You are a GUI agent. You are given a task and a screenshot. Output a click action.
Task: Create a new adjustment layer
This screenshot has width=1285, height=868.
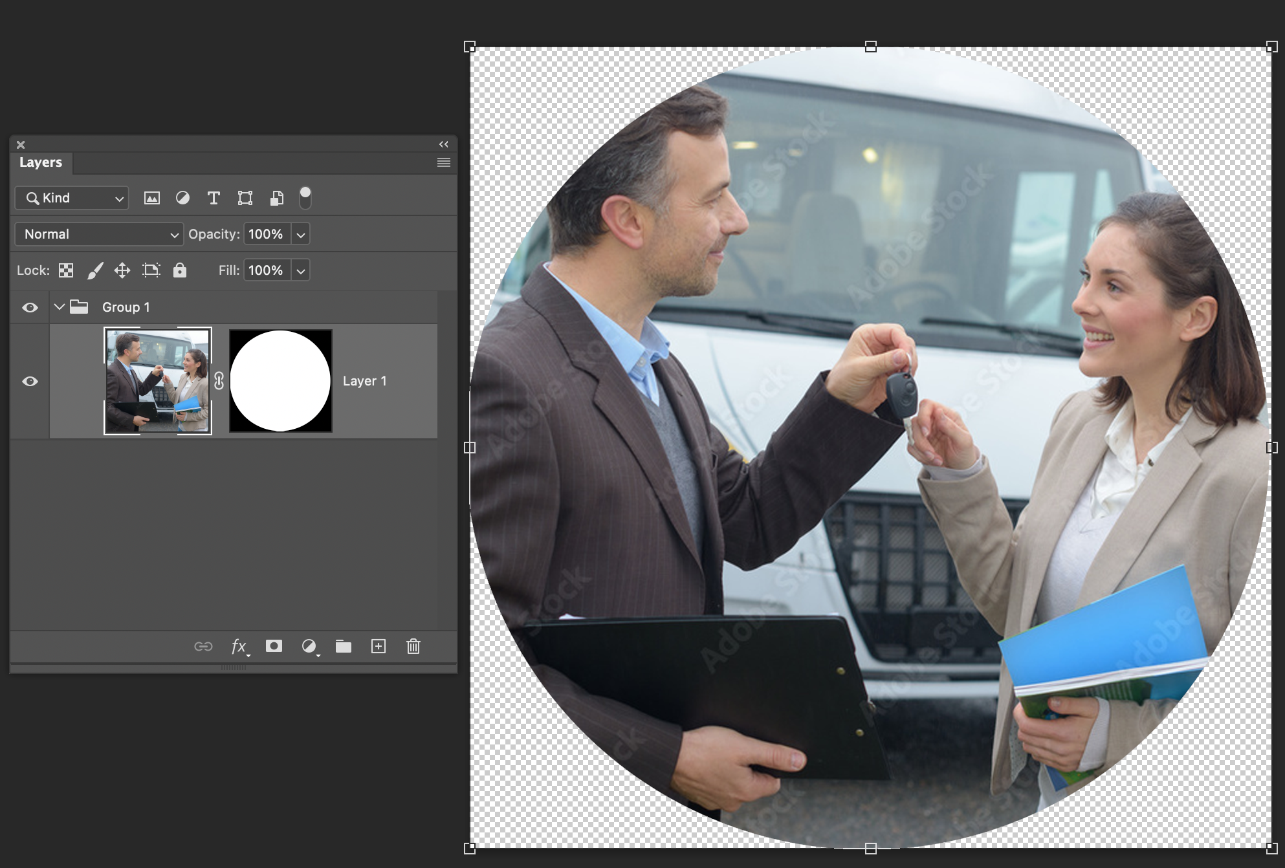coord(309,646)
